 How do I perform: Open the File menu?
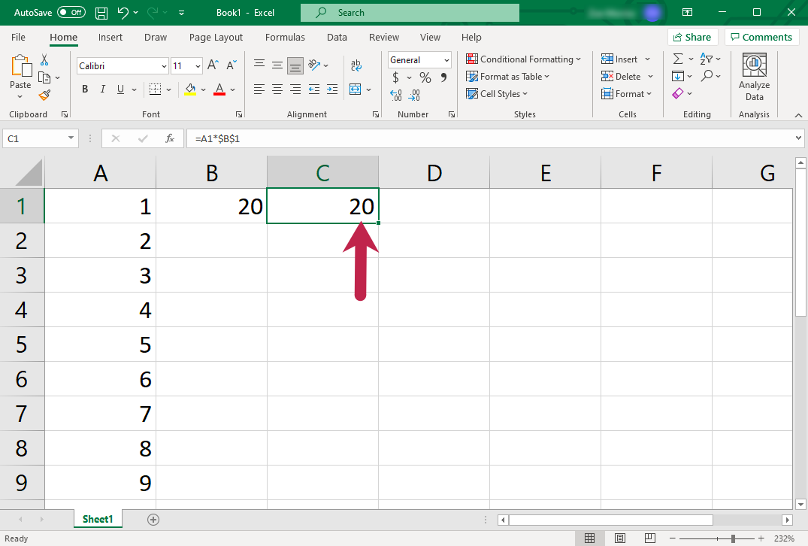tap(18, 37)
